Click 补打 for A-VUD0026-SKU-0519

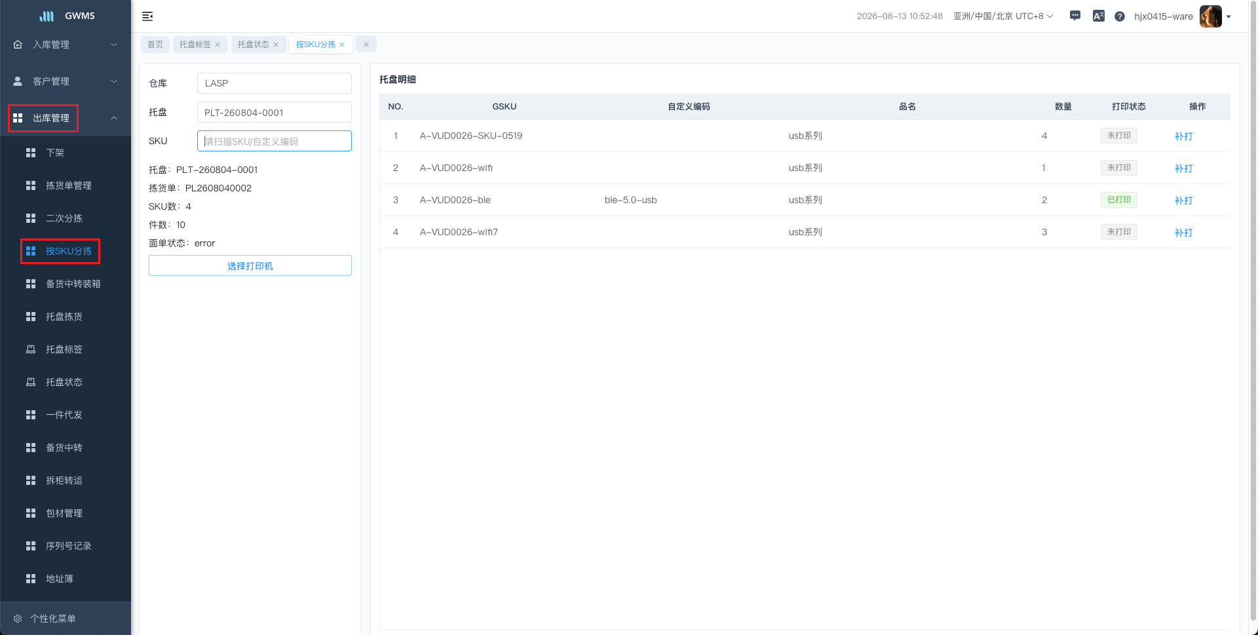[x=1183, y=136]
